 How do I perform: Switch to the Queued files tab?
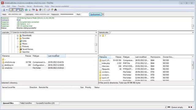point(8,103)
